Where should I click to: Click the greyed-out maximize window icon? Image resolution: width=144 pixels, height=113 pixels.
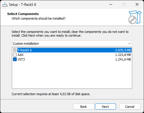124,4
